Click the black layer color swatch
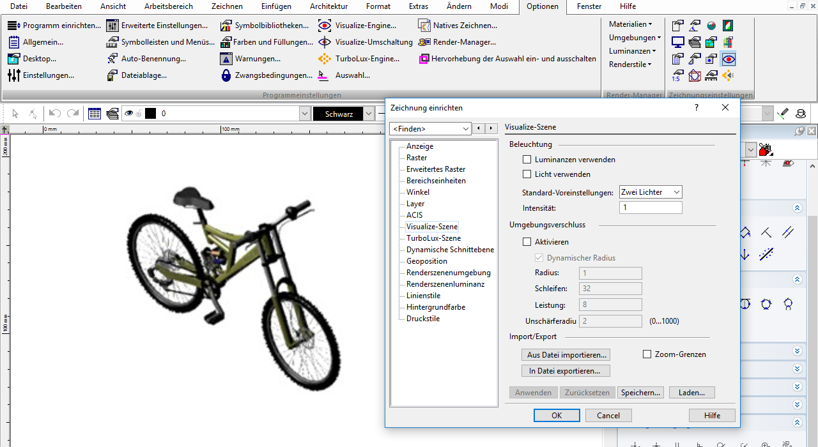 click(x=150, y=114)
